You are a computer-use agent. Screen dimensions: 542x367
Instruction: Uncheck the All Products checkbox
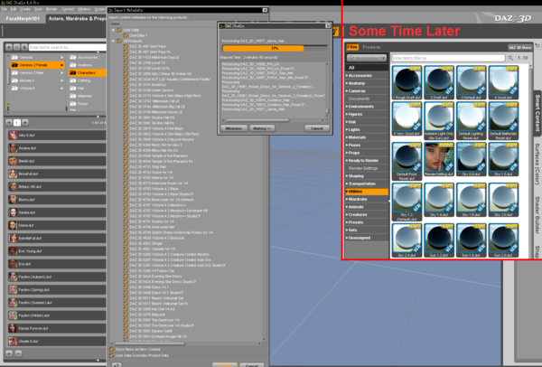119,41
